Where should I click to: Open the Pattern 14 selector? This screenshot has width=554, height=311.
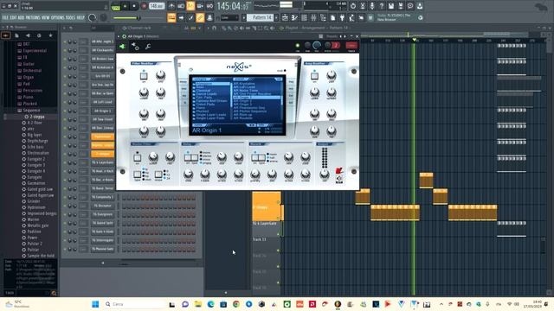point(260,17)
